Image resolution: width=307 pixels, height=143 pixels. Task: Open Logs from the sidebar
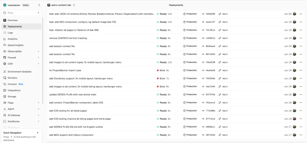[x=21, y=33]
